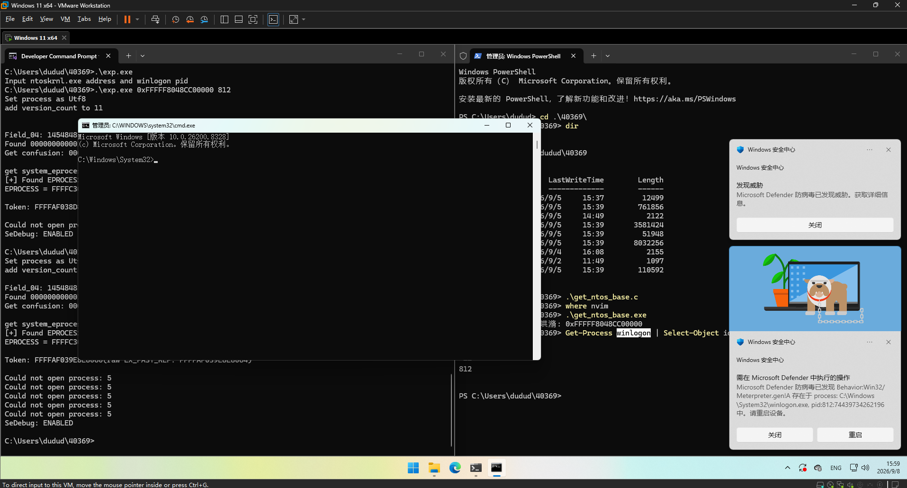Click the VMware CD/DVD drive status icon
907x488 pixels.
click(830, 485)
